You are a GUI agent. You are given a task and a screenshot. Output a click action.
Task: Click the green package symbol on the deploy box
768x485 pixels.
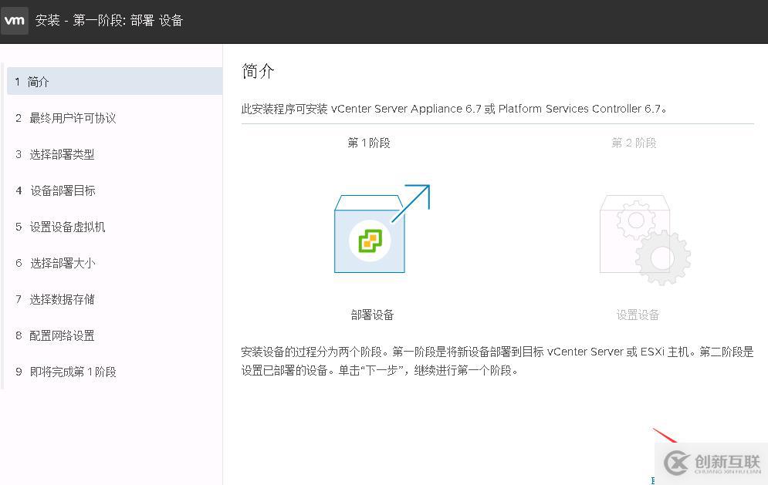tap(370, 241)
